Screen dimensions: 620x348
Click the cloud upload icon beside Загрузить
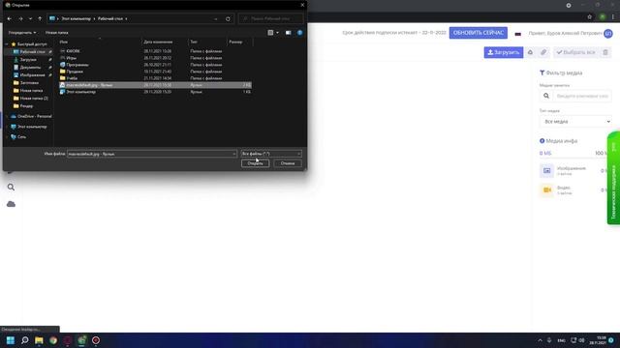[x=530, y=52]
